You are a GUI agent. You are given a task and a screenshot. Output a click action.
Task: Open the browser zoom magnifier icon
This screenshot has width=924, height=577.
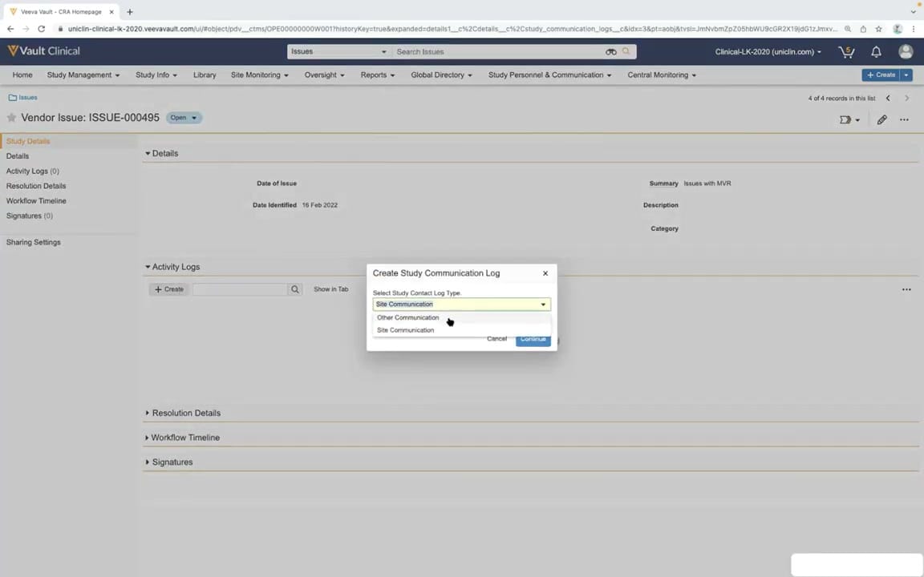tap(848, 28)
